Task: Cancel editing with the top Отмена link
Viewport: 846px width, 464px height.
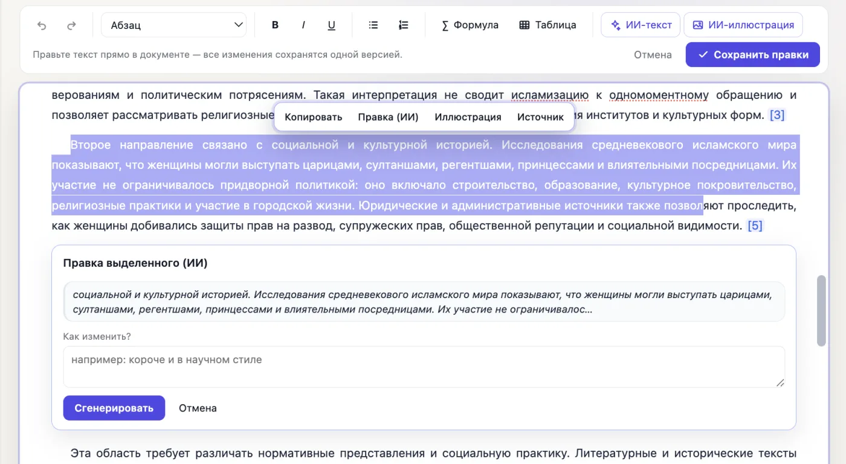Action: (653, 55)
